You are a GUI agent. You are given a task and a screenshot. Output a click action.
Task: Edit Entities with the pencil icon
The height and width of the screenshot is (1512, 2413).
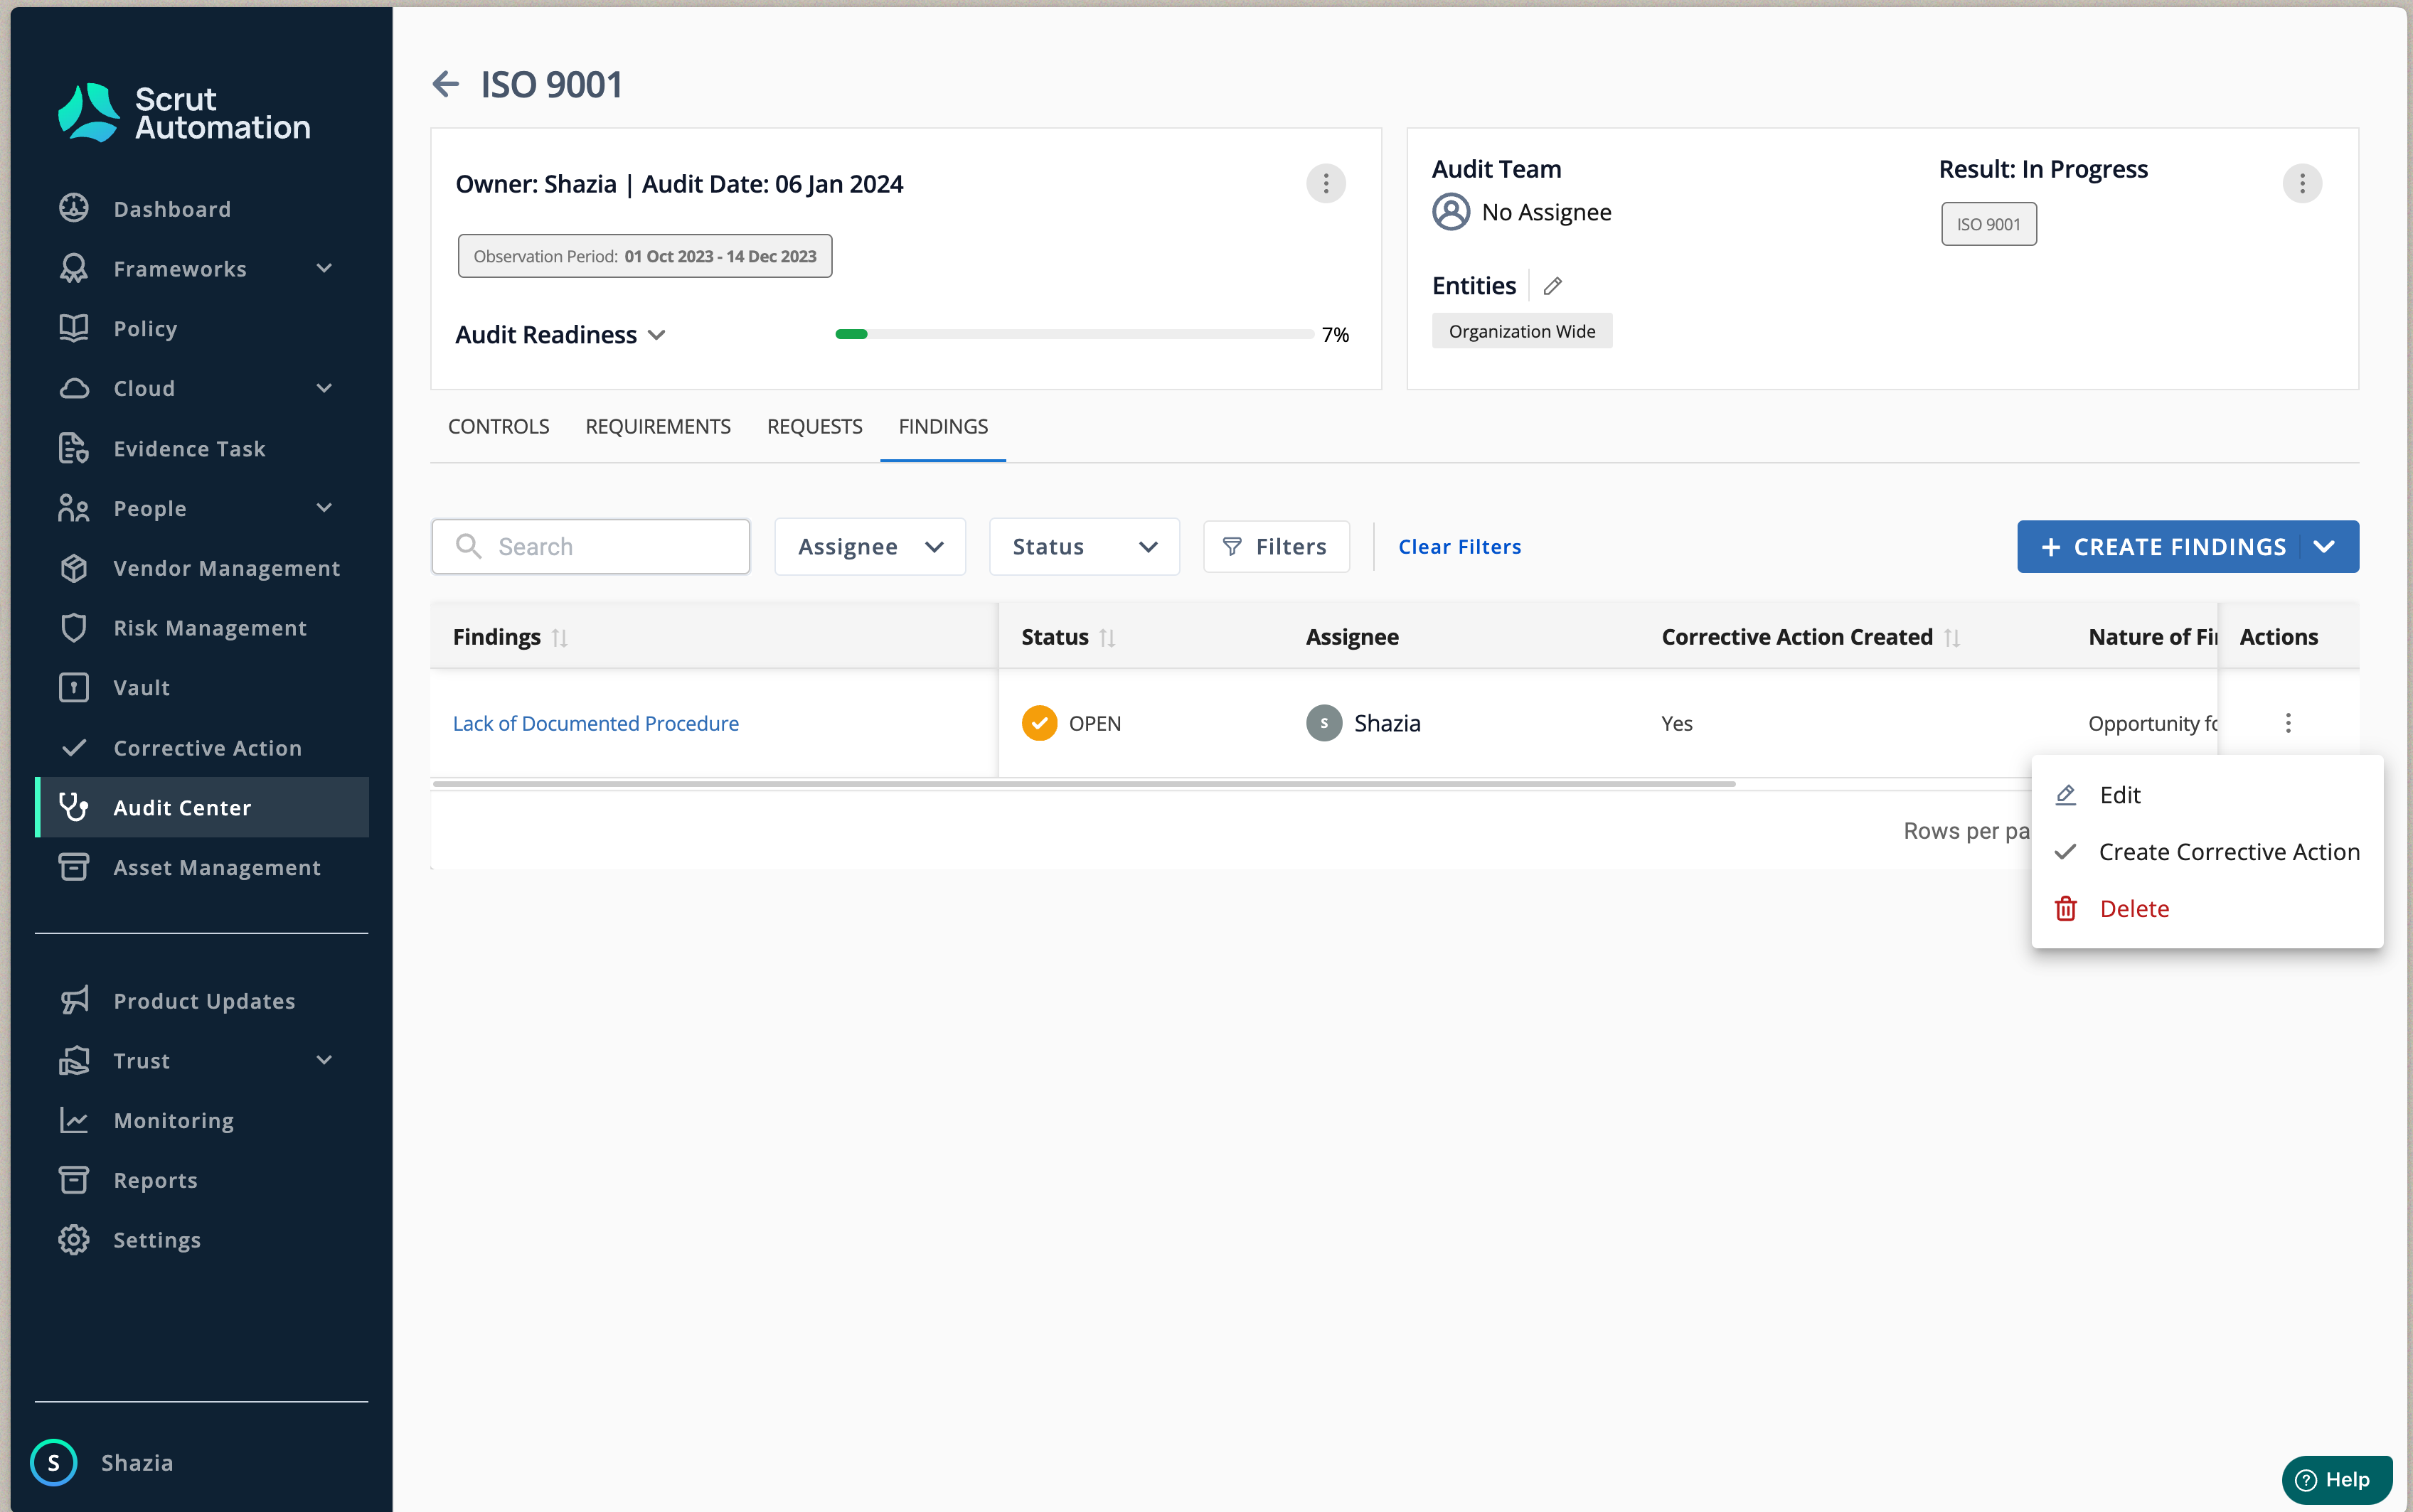click(x=1552, y=286)
